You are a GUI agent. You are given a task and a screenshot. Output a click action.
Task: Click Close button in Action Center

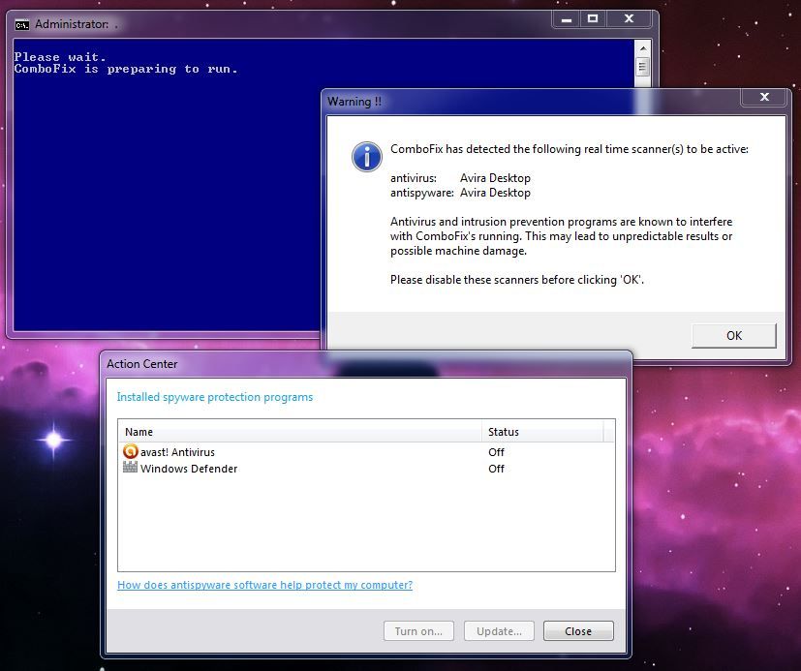pos(578,631)
